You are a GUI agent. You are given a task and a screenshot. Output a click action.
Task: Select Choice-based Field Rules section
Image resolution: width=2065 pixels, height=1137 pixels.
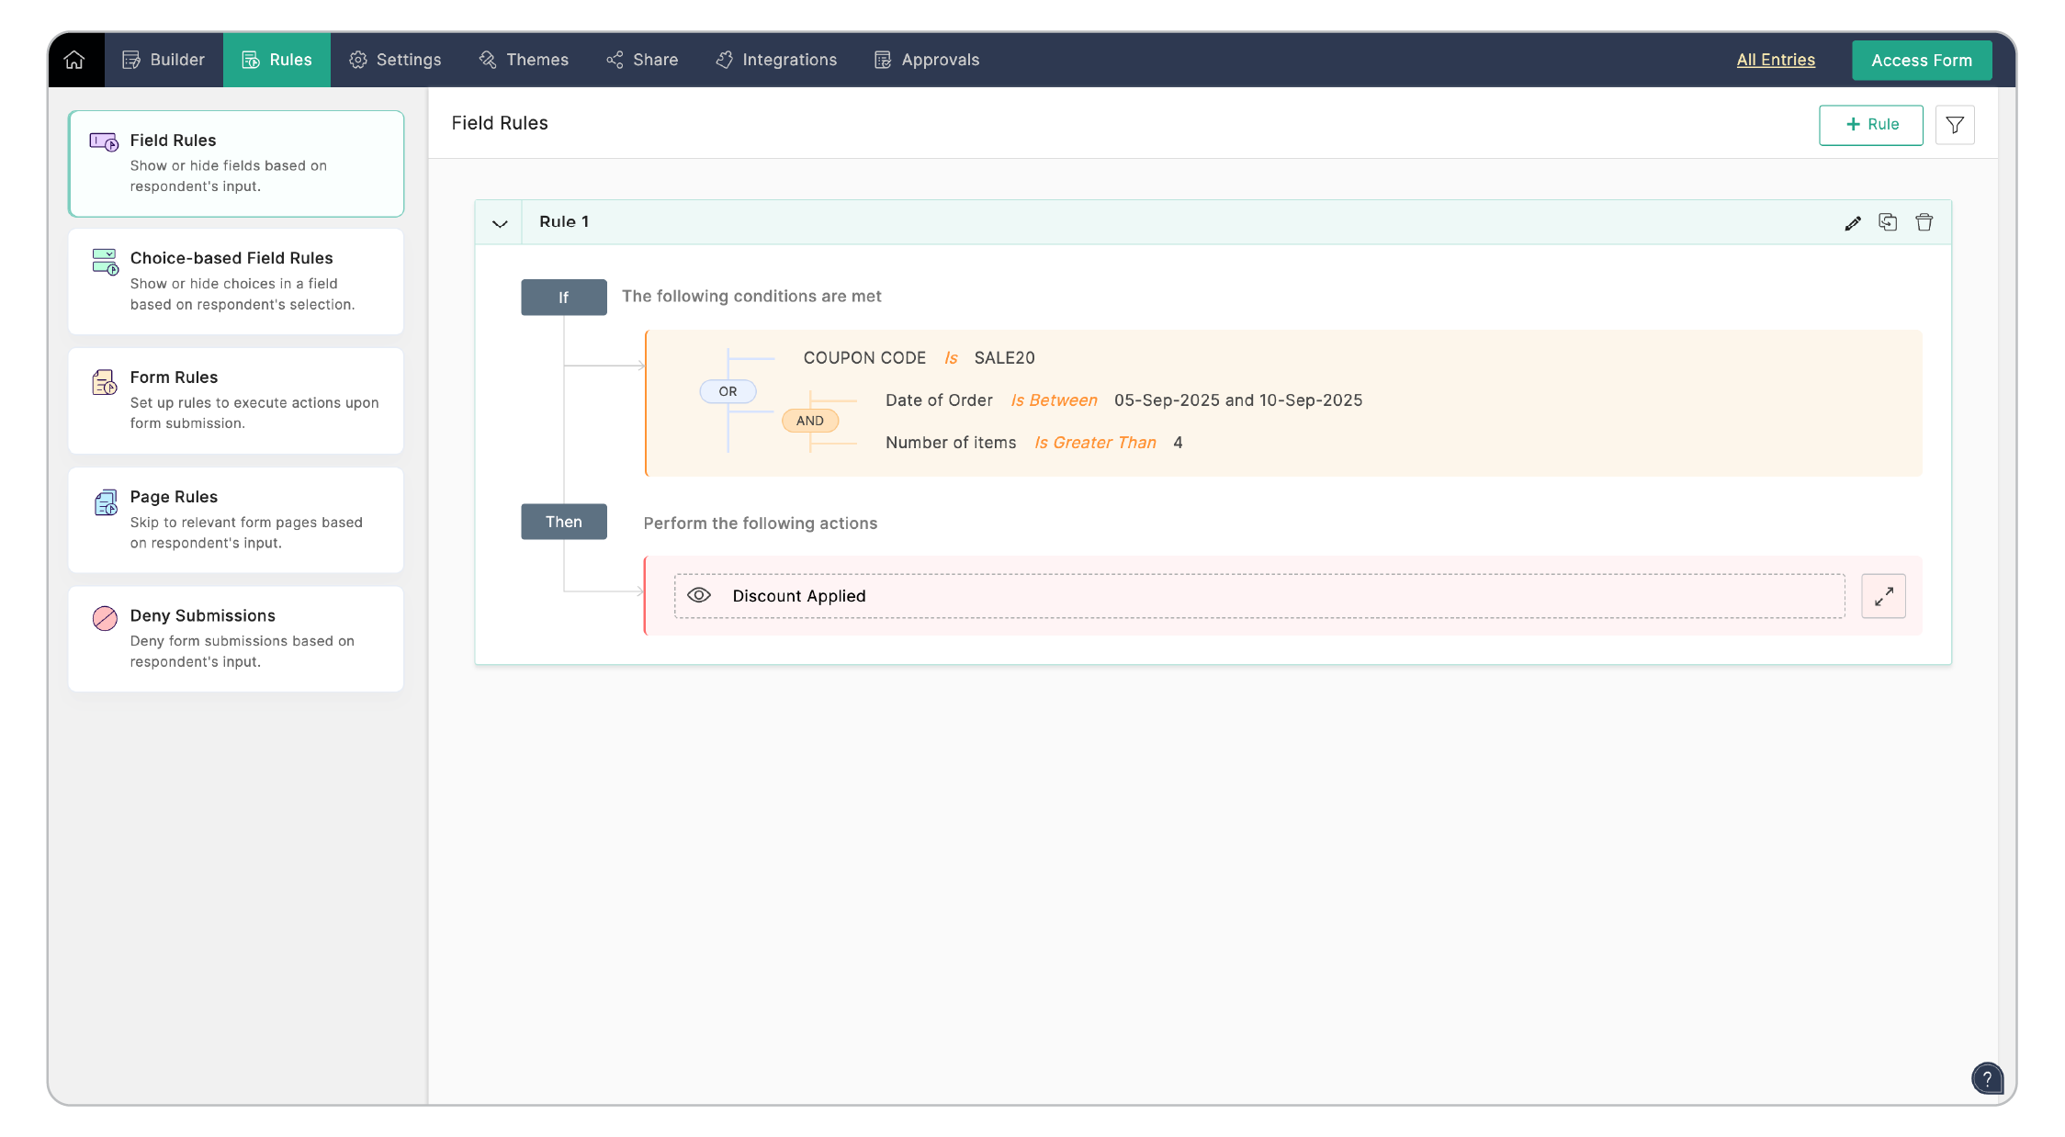[x=236, y=281]
